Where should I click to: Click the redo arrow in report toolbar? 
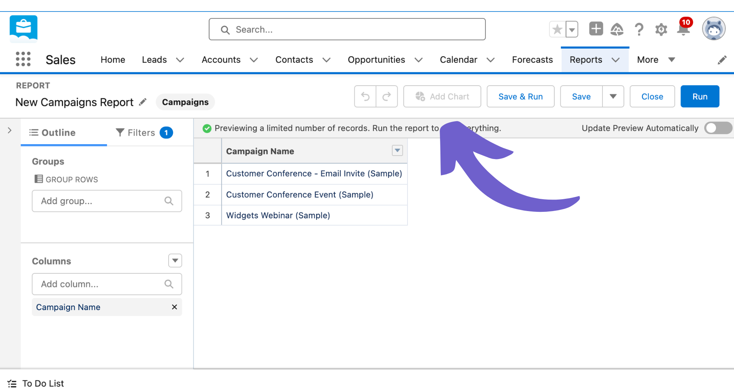click(x=387, y=96)
